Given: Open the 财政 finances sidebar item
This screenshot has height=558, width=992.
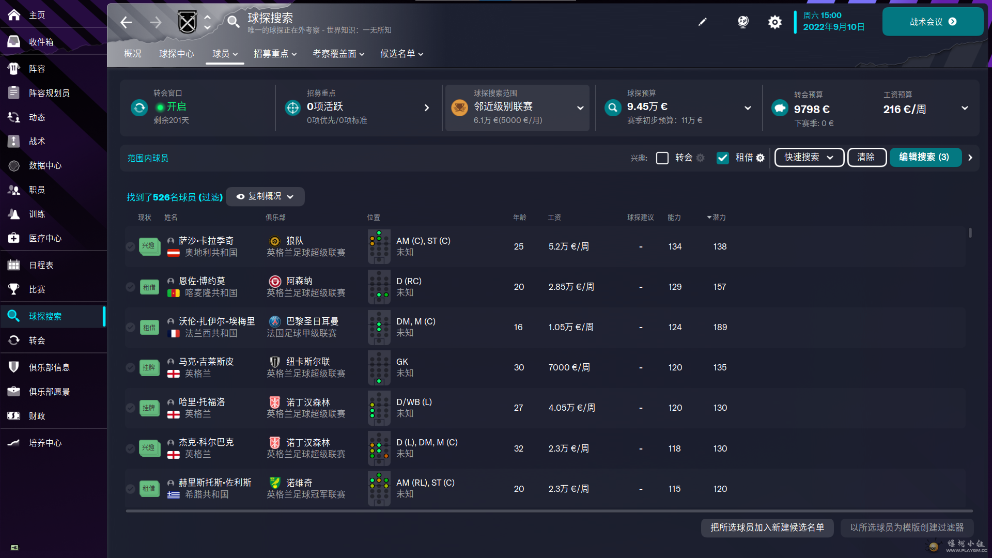Looking at the screenshot, I should click(x=37, y=416).
